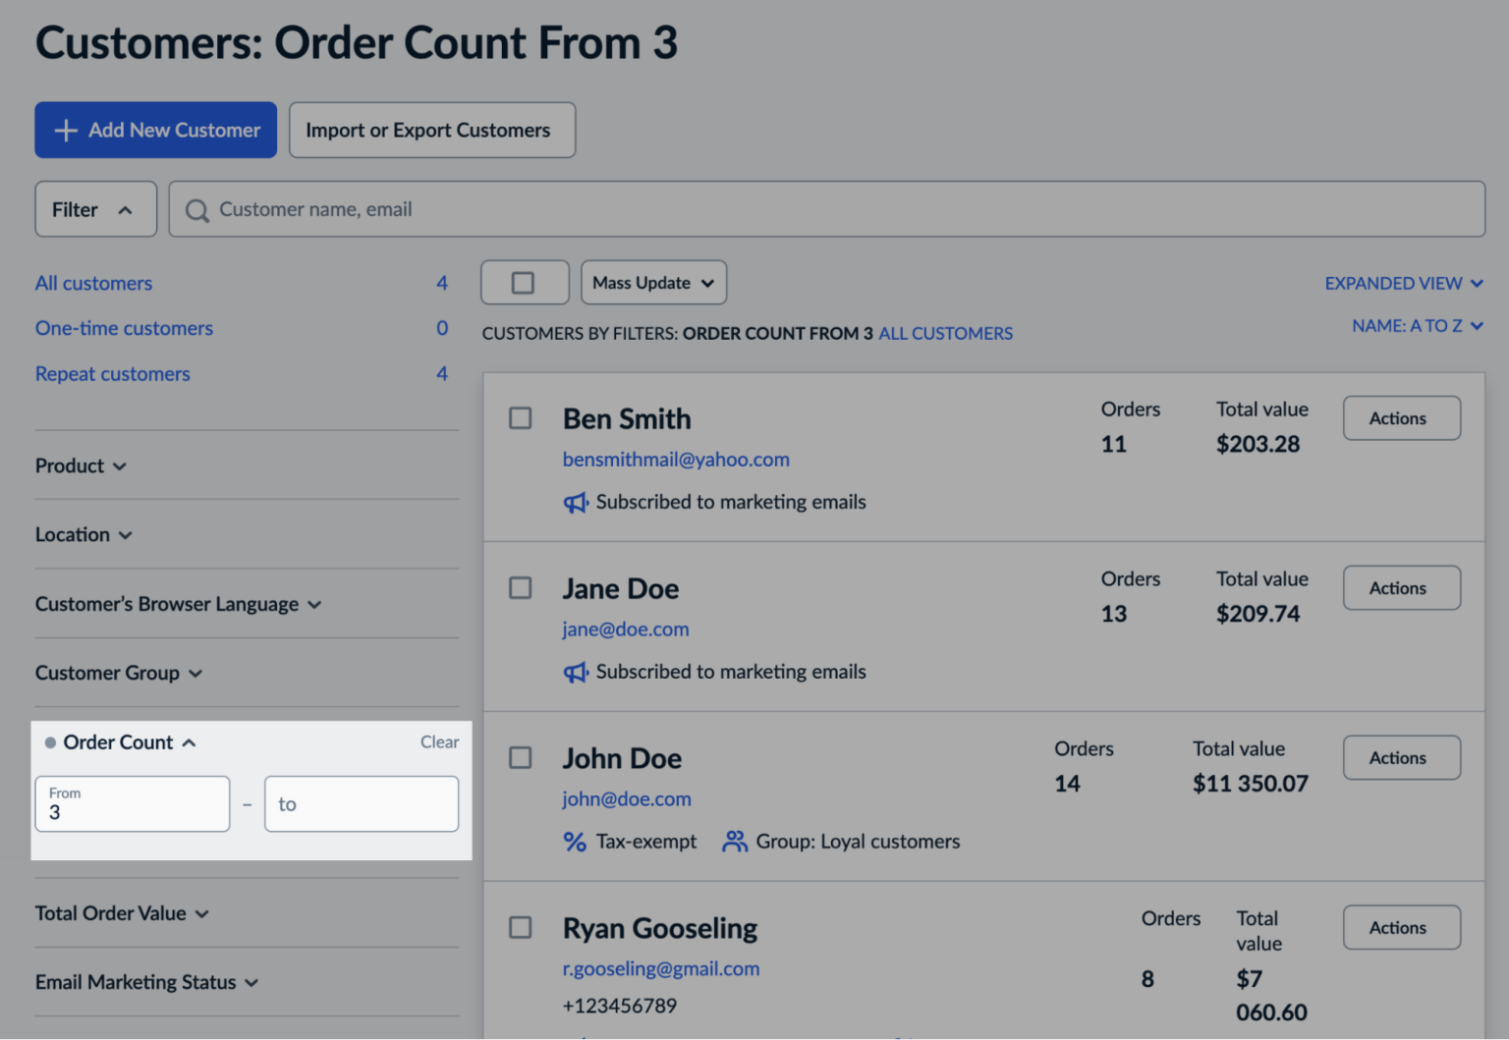Screen dimensions: 1509x1040
Task: Clear the Order Count filter
Action: pos(439,741)
